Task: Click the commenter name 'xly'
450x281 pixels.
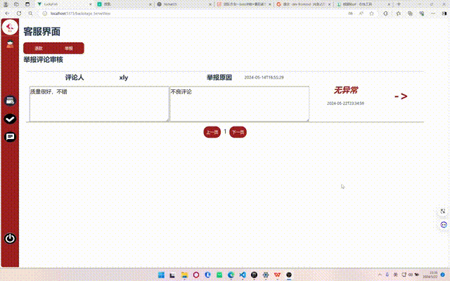Action: point(124,77)
